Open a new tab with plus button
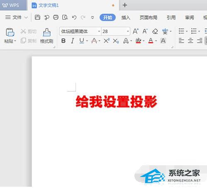This screenshot has width=207, height=188. [125, 5]
